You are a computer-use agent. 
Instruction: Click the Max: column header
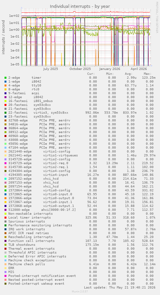[148, 74]
